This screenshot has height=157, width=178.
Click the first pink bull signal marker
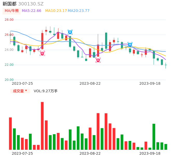click(x=42, y=53)
